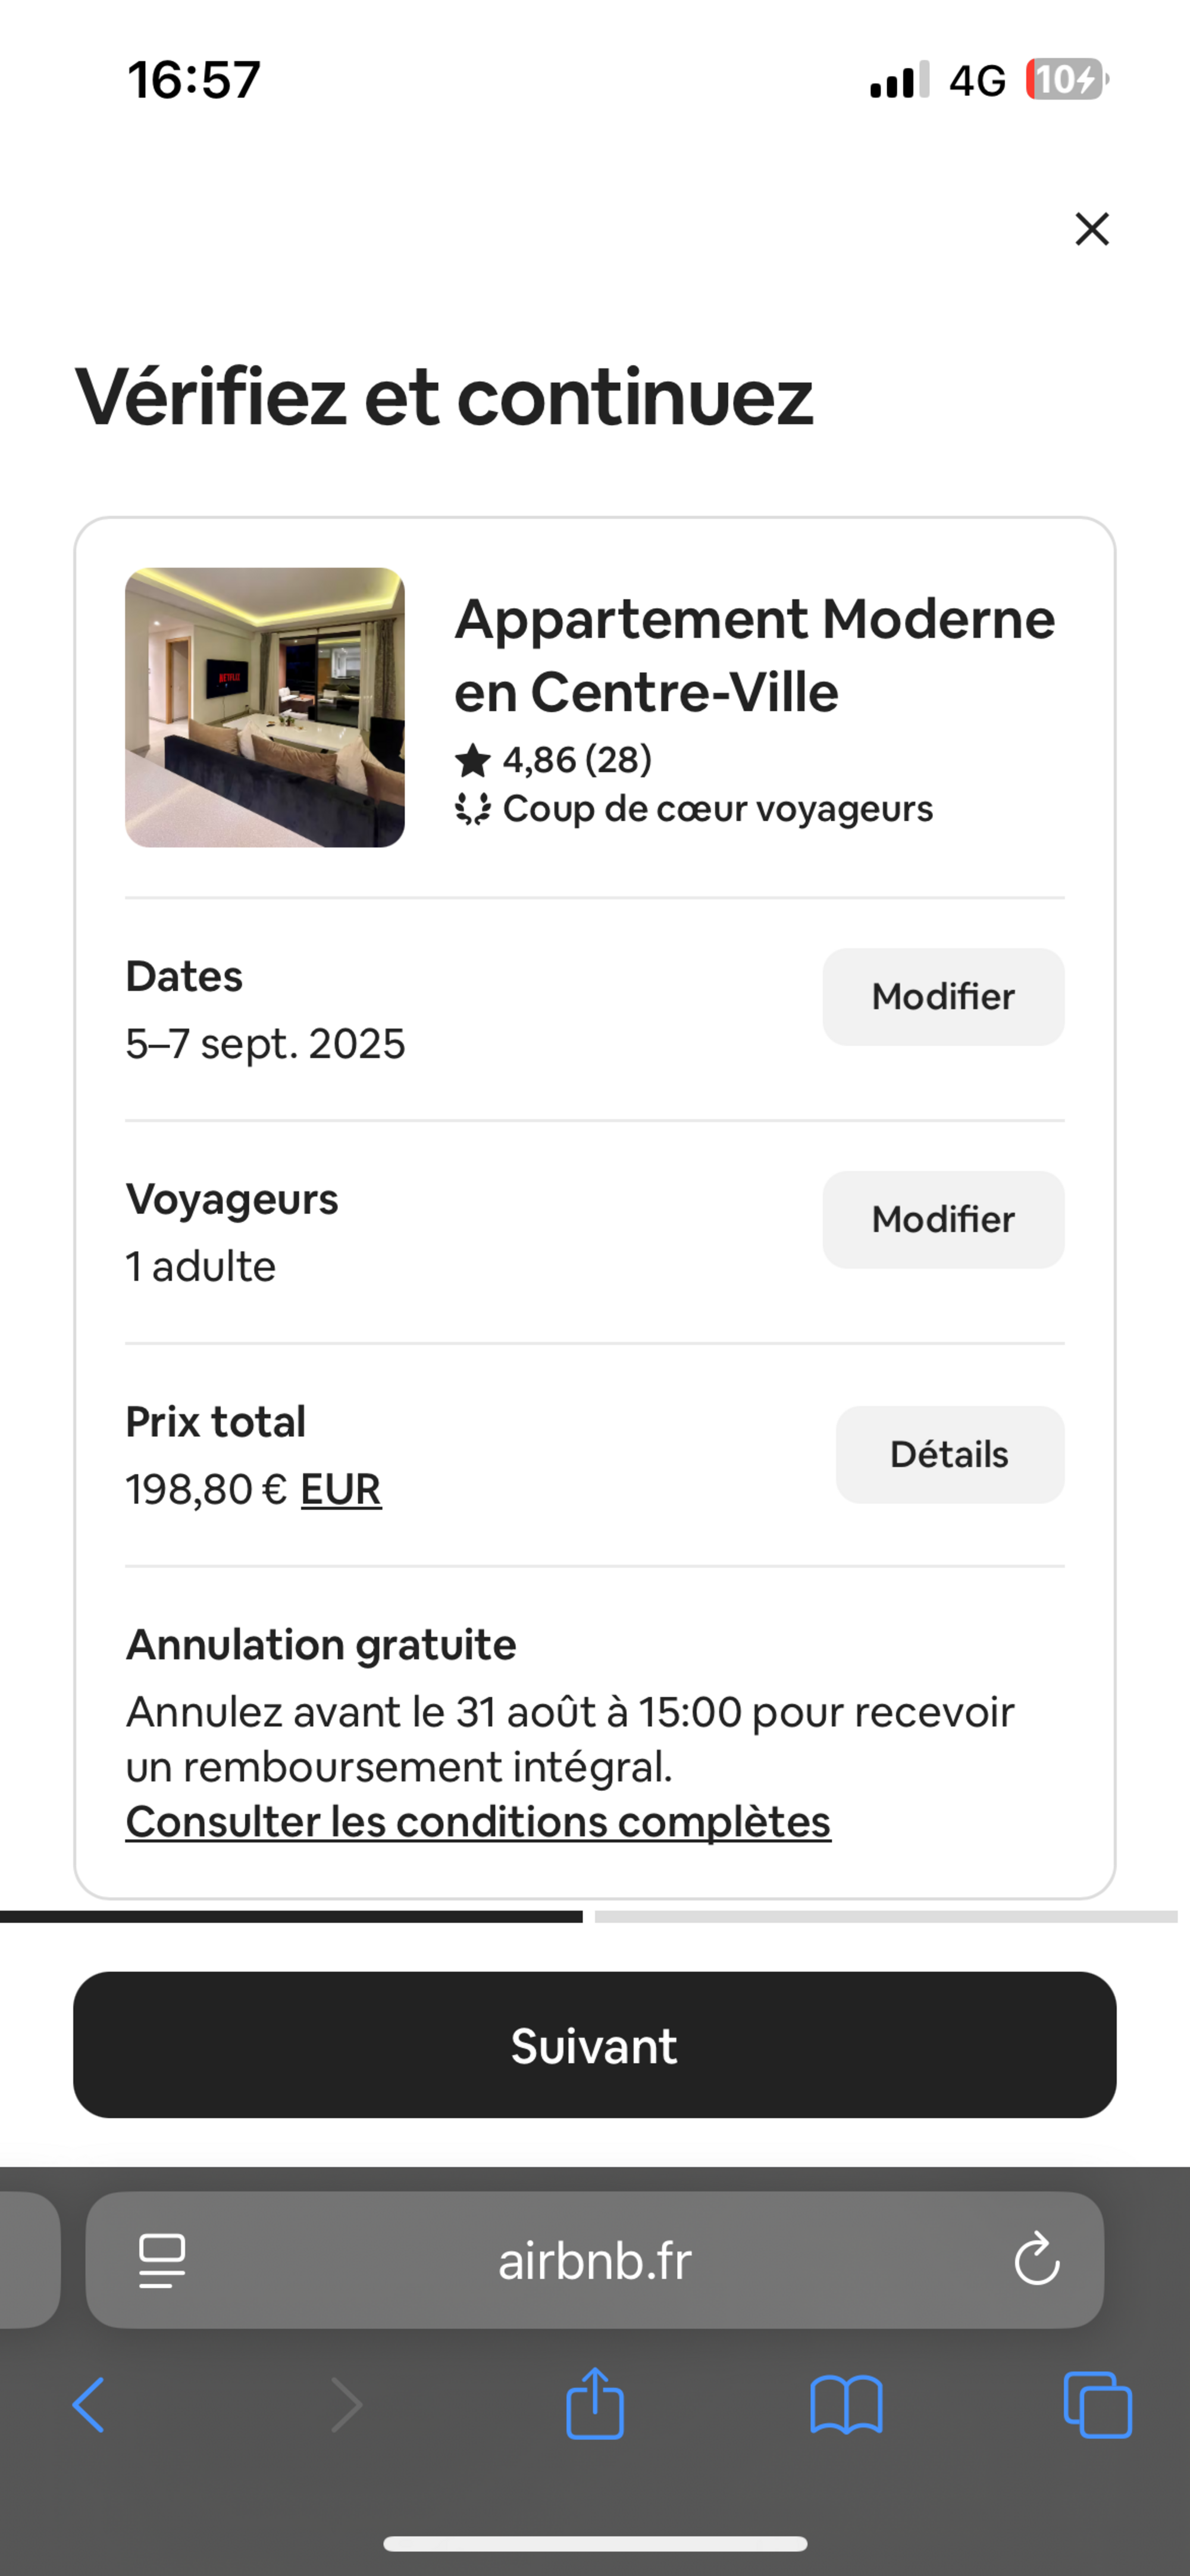
Task: Reload the airbnb.fr page
Action: pos(1036,2261)
